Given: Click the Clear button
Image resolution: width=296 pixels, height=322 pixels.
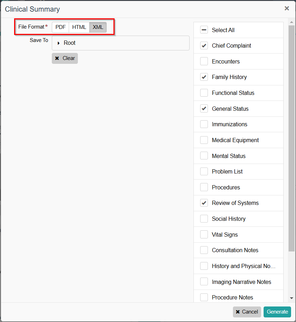Looking at the screenshot, I should pos(65,59).
